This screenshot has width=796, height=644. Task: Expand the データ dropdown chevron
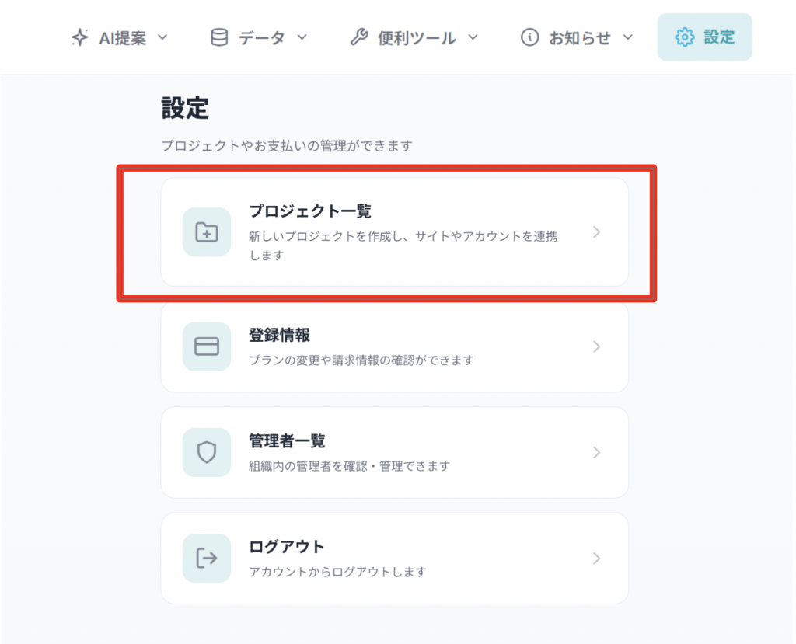(302, 37)
